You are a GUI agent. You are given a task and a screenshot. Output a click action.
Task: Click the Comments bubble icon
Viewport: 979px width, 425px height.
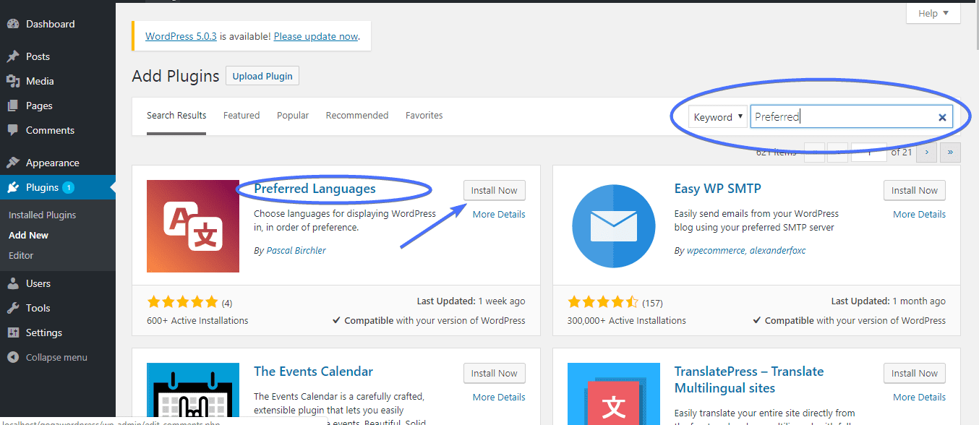[13, 130]
